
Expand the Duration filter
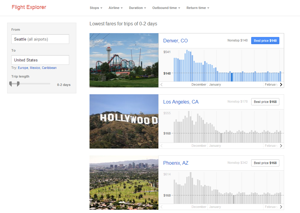pyautogui.click(x=137, y=8)
